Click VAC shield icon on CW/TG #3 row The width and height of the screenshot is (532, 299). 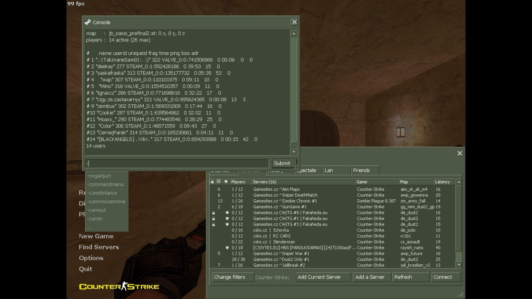(227, 224)
